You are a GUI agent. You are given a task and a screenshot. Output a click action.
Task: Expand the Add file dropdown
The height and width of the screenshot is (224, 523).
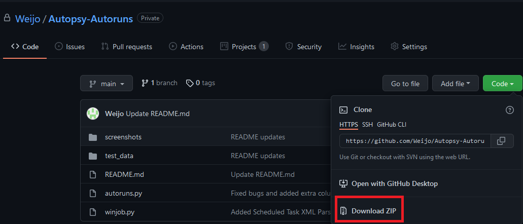[456, 83]
